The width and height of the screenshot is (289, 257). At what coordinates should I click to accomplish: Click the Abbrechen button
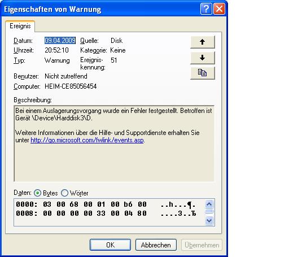point(156,245)
